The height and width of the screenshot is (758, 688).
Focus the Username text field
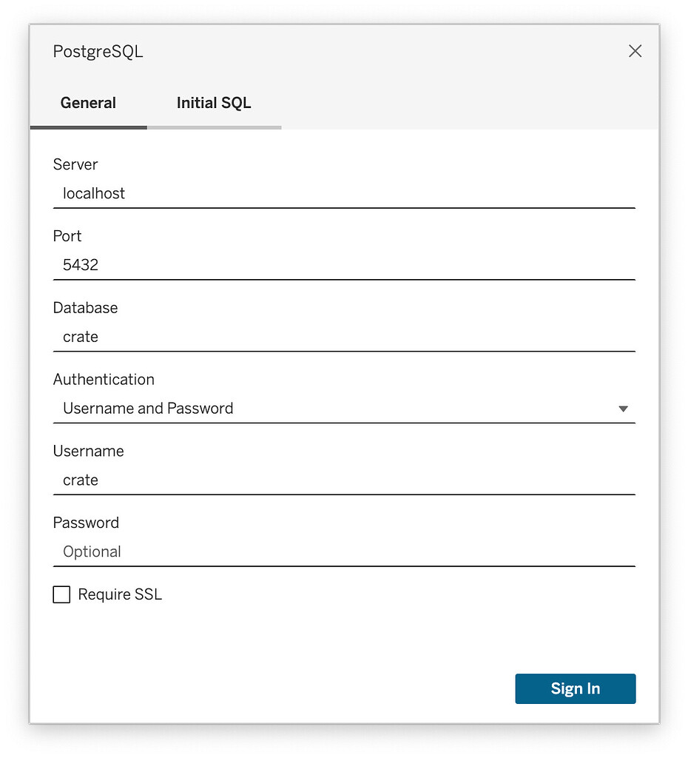[344, 480]
